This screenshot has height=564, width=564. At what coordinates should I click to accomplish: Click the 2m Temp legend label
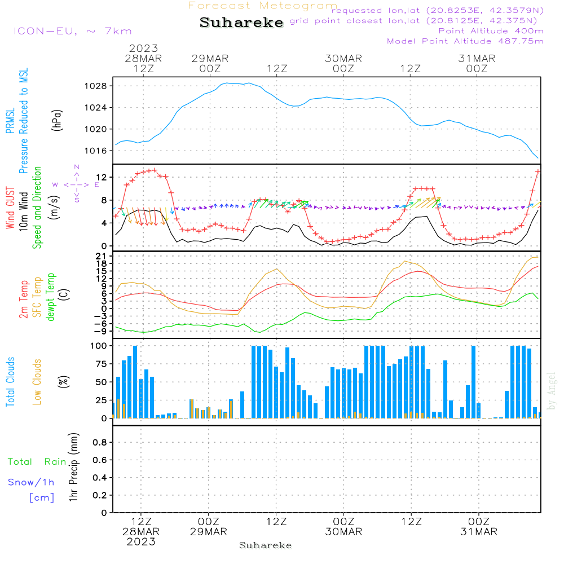click(24, 298)
